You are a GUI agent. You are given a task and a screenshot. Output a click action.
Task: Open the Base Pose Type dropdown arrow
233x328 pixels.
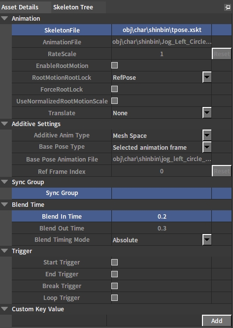(x=207, y=147)
